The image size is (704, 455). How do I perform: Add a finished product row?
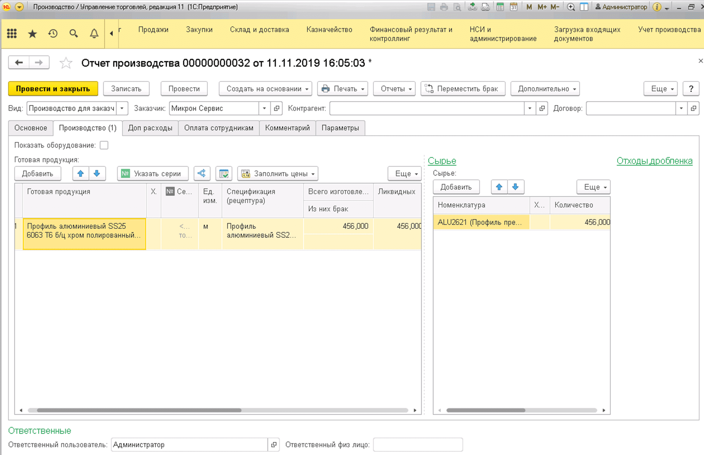click(37, 174)
